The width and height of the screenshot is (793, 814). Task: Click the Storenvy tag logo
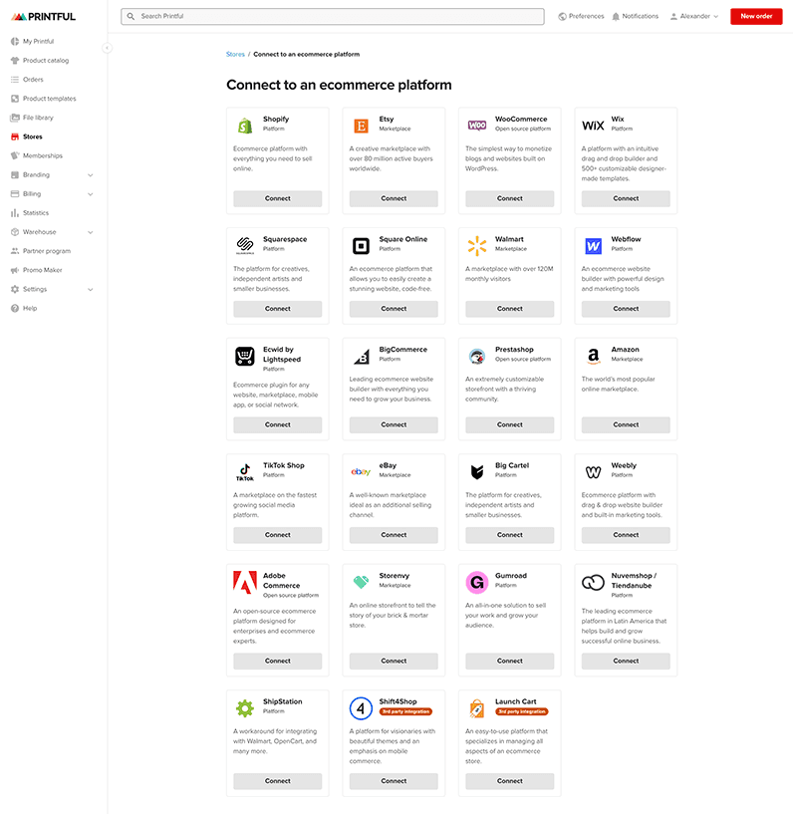tap(361, 582)
